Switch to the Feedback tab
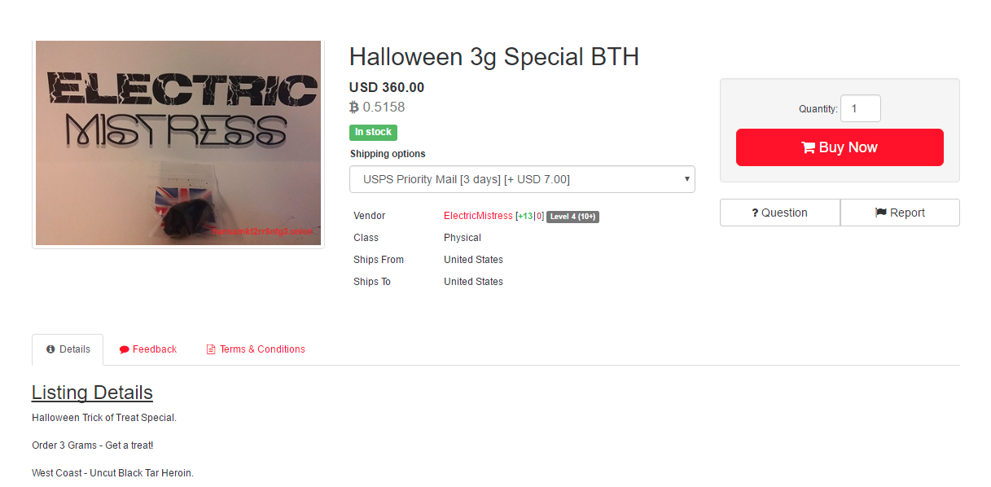991x487 pixels. point(147,349)
